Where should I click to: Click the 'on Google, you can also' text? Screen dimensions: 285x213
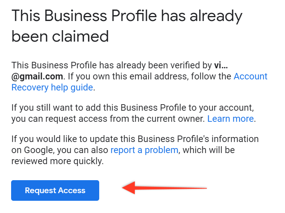60,150
